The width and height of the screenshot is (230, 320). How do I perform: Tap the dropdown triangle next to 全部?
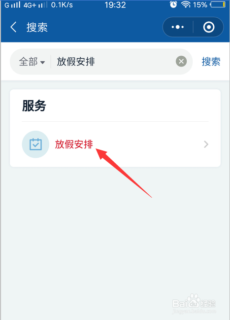pos(42,63)
